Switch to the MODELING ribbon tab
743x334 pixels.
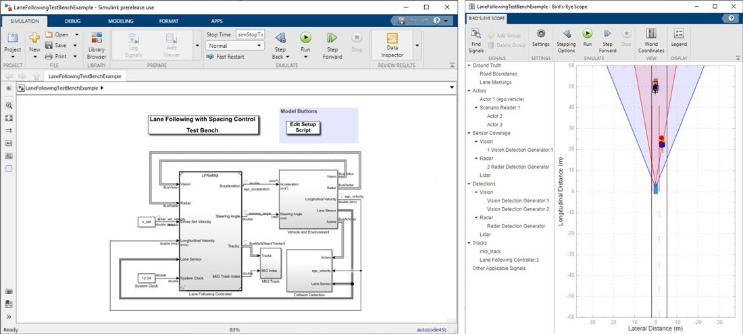click(121, 22)
